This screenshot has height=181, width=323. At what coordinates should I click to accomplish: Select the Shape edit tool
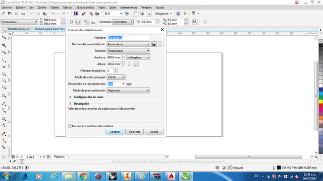(x=4, y=37)
